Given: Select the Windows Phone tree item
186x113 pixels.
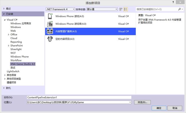Looking at the screenshot, I should click(x=19, y=56).
